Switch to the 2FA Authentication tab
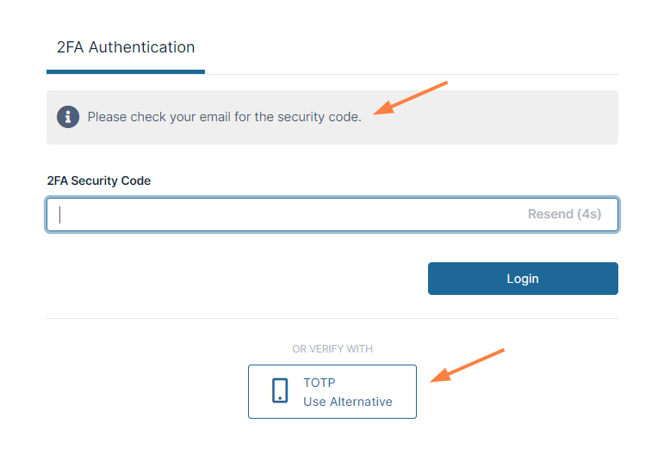Viewport: 670px width, 460px height. pos(126,48)
